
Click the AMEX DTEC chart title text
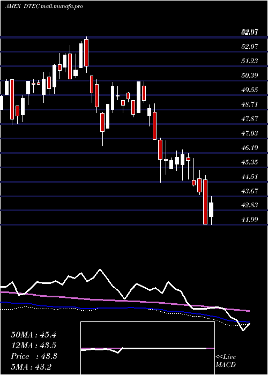pos(44,6)
